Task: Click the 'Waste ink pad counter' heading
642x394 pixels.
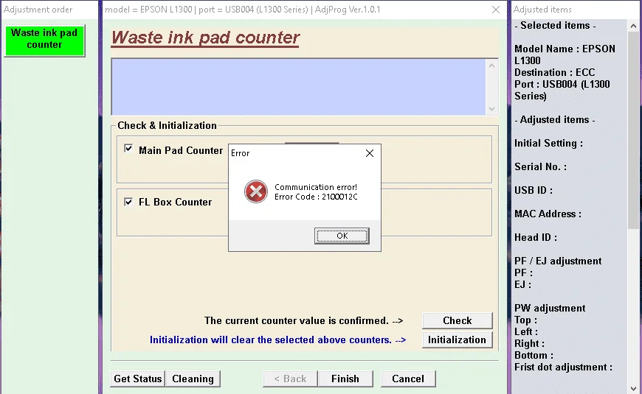Action: click(x=205, y=38)
